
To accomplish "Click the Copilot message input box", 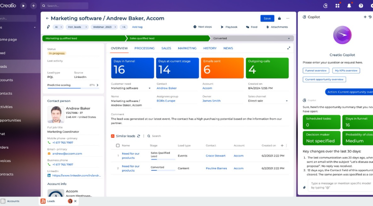I will click(x=341, y=185).
